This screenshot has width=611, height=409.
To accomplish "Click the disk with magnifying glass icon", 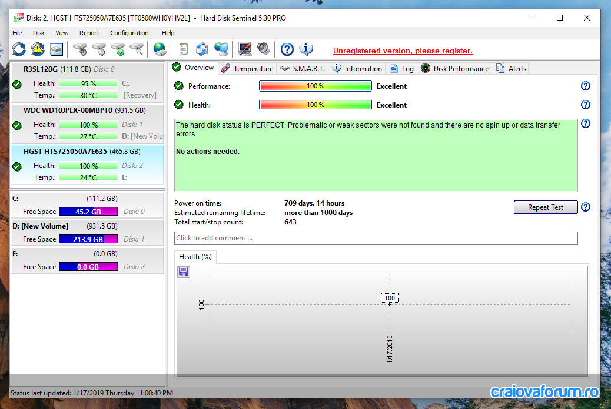I will tap(137, 49).
